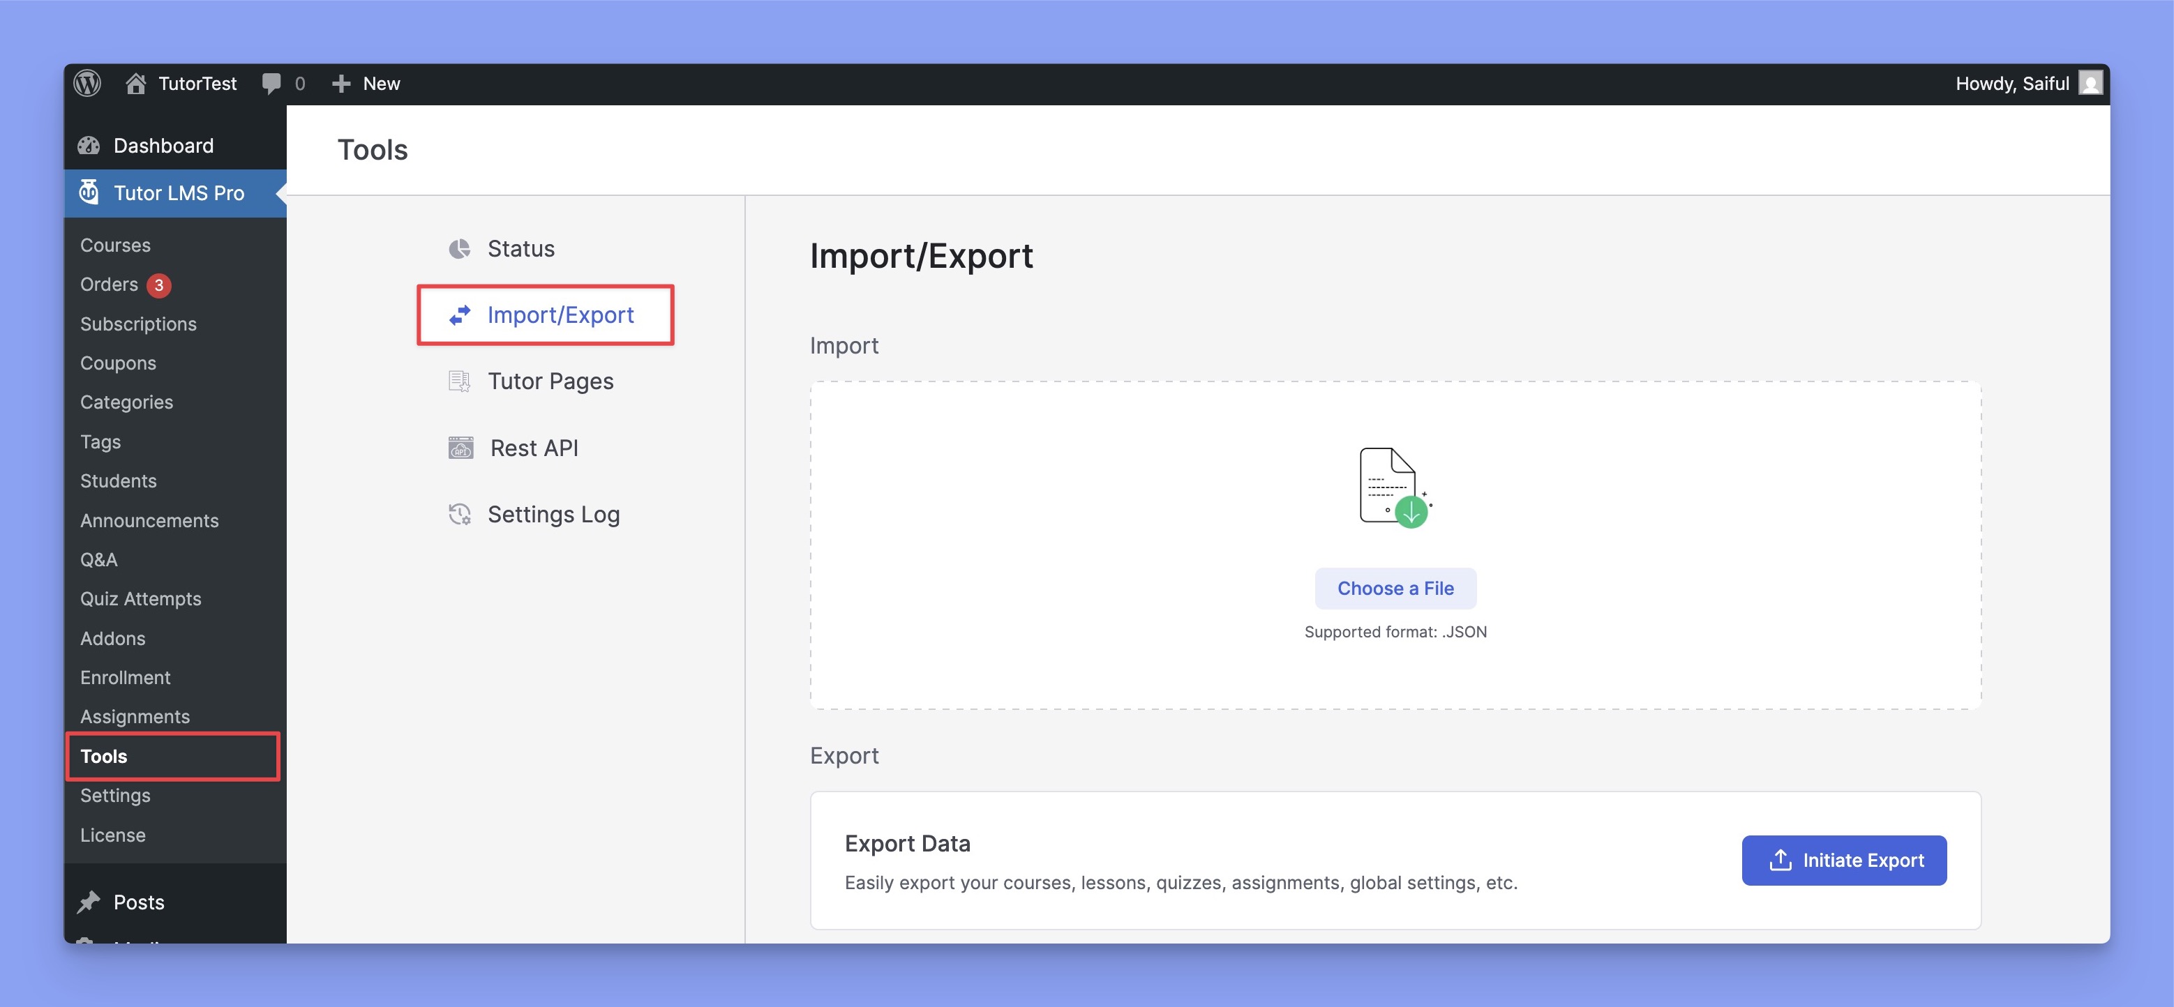Open Settings in the sidebar
Screen dimensions: 2174x1007
pos(116,795)
